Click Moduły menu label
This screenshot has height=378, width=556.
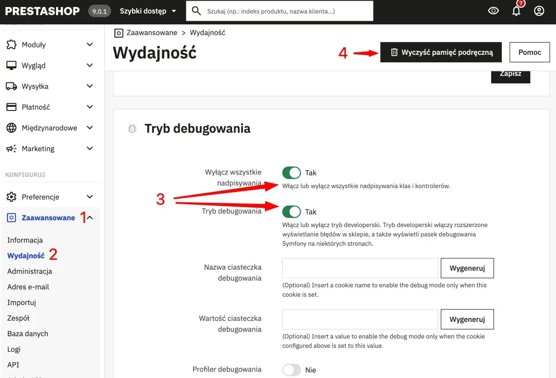point(33,45)
